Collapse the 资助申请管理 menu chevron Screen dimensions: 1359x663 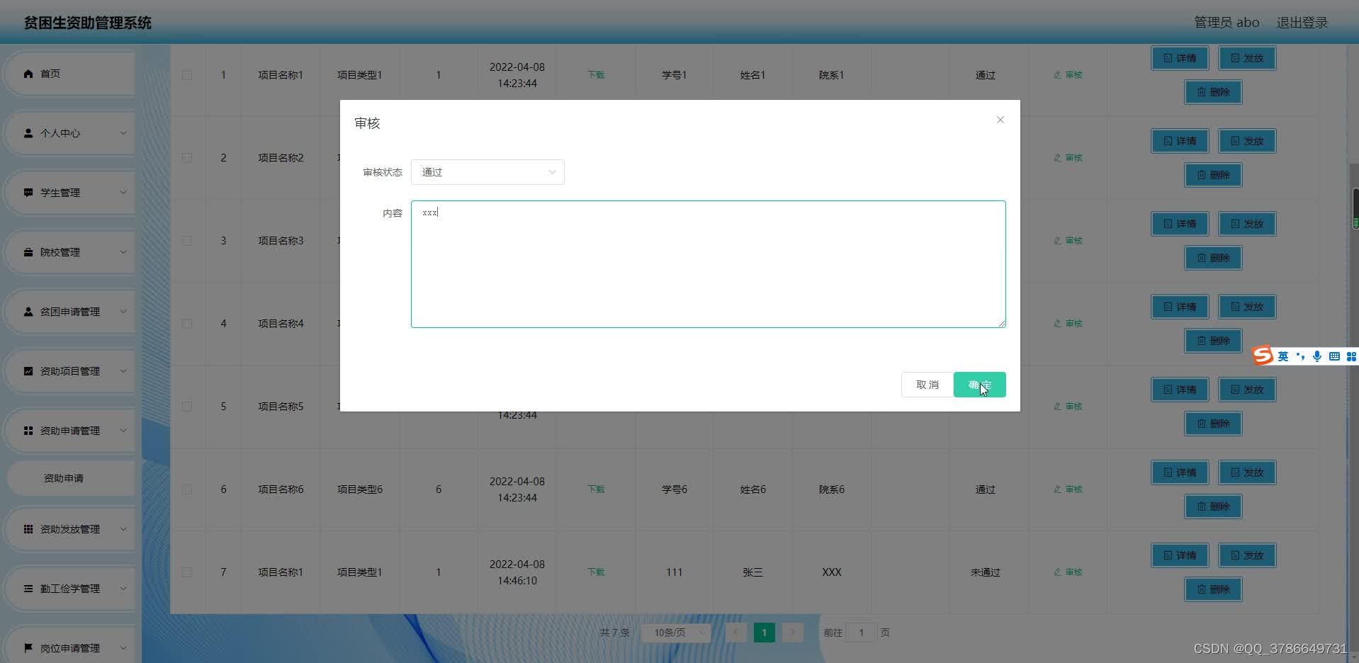tap(123, 431)
